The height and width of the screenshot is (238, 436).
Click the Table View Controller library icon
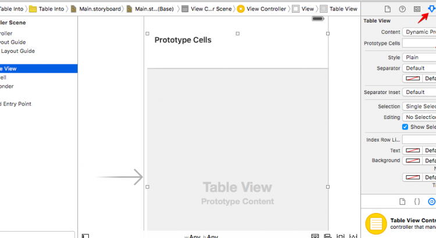pyautogui.click(x=376, y=224)
